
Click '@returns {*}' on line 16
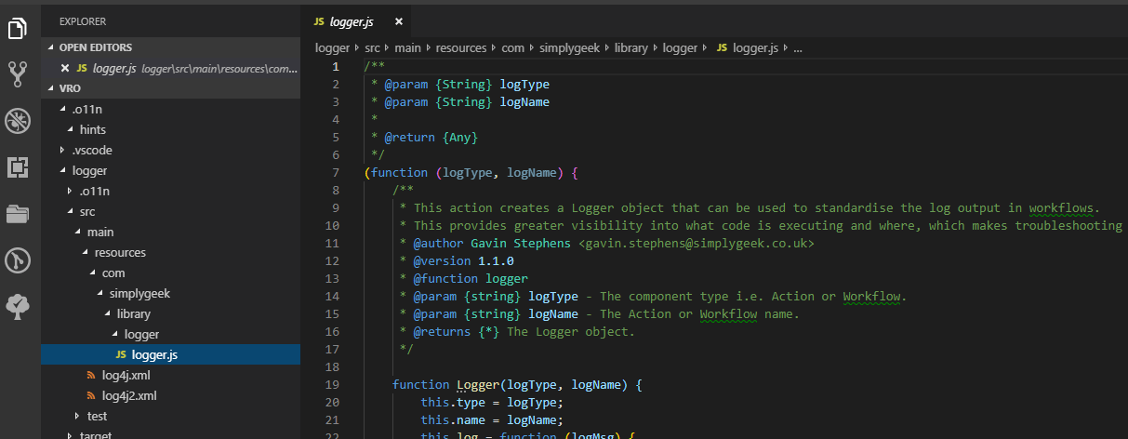pos(457,332)
